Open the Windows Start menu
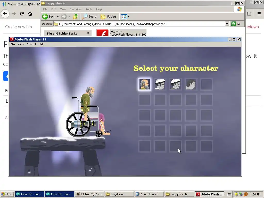Image resolution: width=264 pixels, height=198 pixels. pyautogui.click(x=7, y=194)
